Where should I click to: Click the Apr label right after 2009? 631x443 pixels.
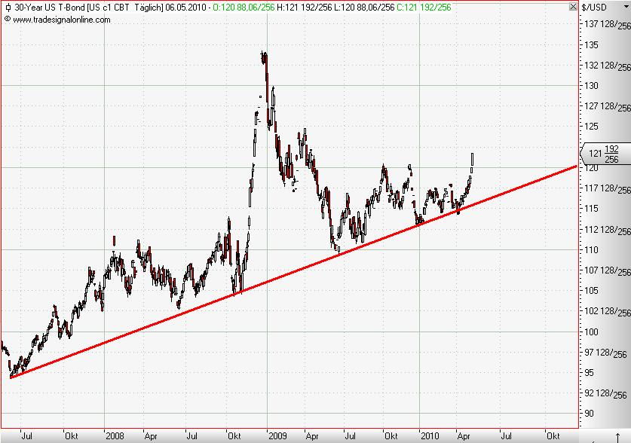coord(312,436)
